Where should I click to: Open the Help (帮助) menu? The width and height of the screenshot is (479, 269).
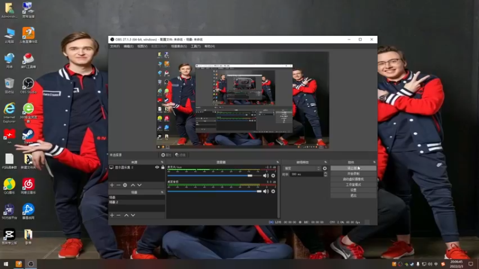[210, 47]
